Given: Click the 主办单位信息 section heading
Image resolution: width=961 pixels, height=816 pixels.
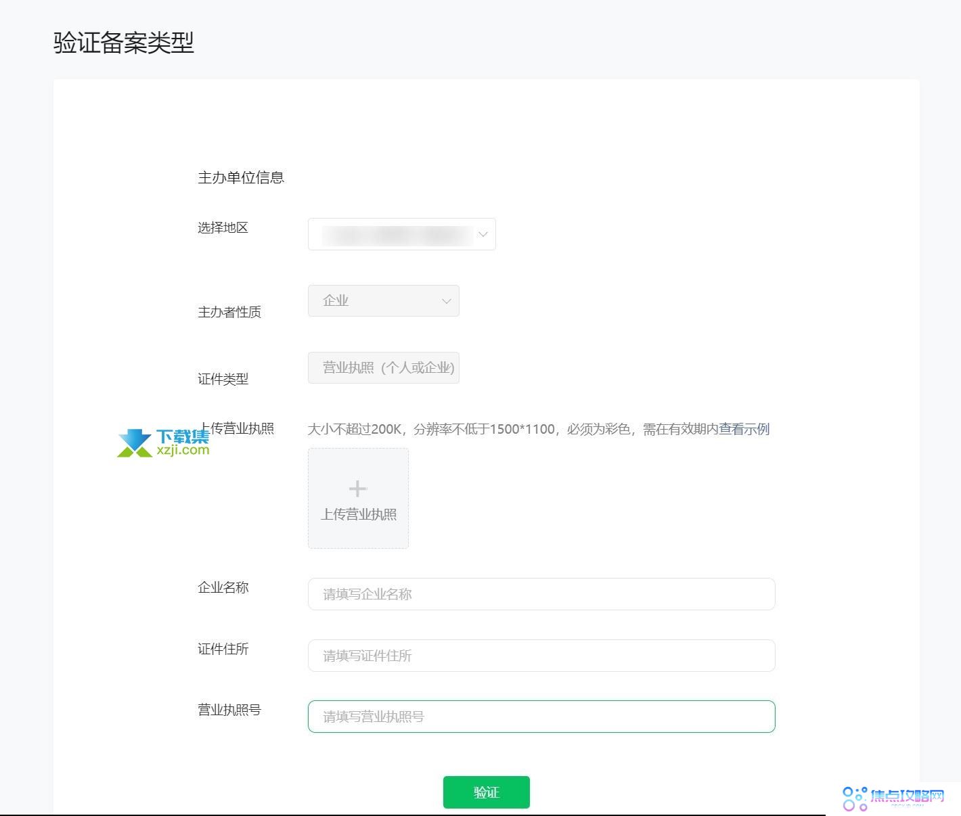Looking at the screenshot, I should pyautogui.click(x=242, y=177).
